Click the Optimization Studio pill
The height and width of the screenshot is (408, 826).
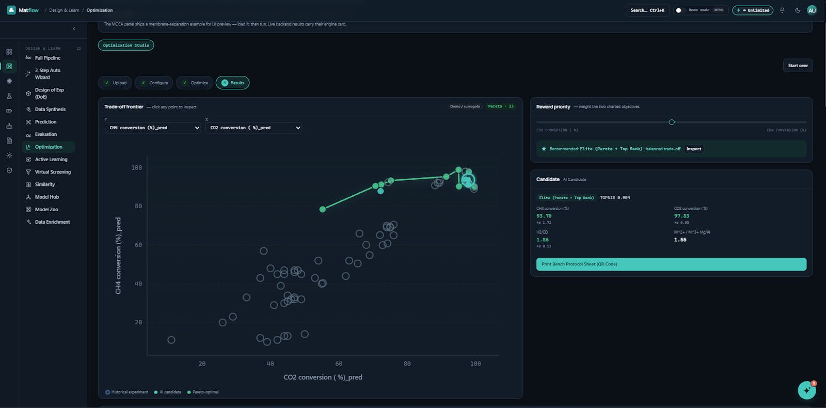[x=126, y=45]
